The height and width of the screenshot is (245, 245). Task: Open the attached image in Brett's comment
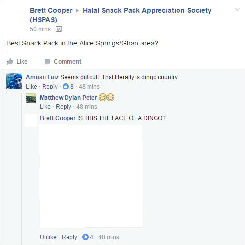(91, 176)
